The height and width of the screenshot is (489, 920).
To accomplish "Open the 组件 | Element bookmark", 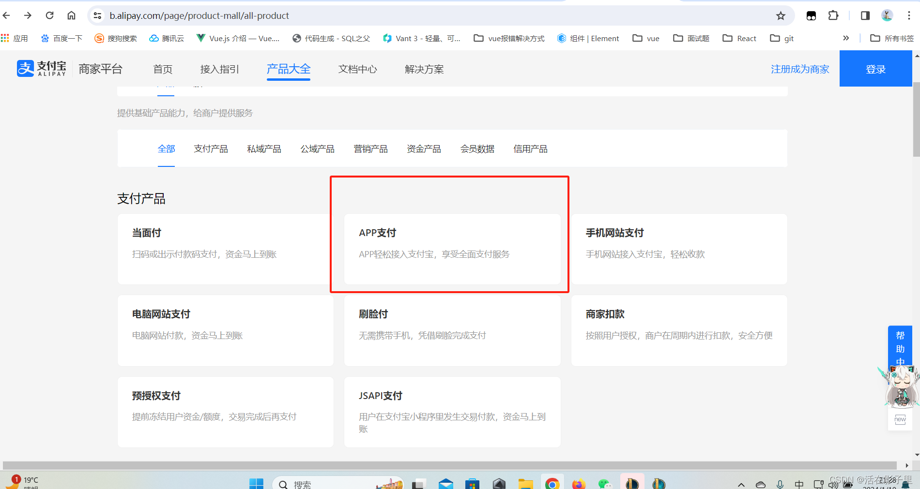I will click(588, 38).
